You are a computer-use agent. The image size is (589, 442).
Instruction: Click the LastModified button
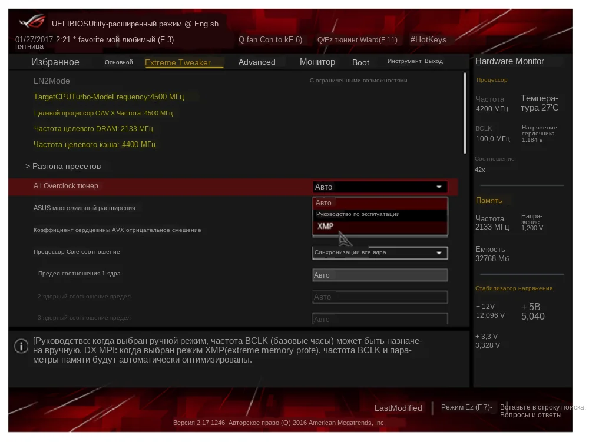pyautogui.click(x=398, y=408)
